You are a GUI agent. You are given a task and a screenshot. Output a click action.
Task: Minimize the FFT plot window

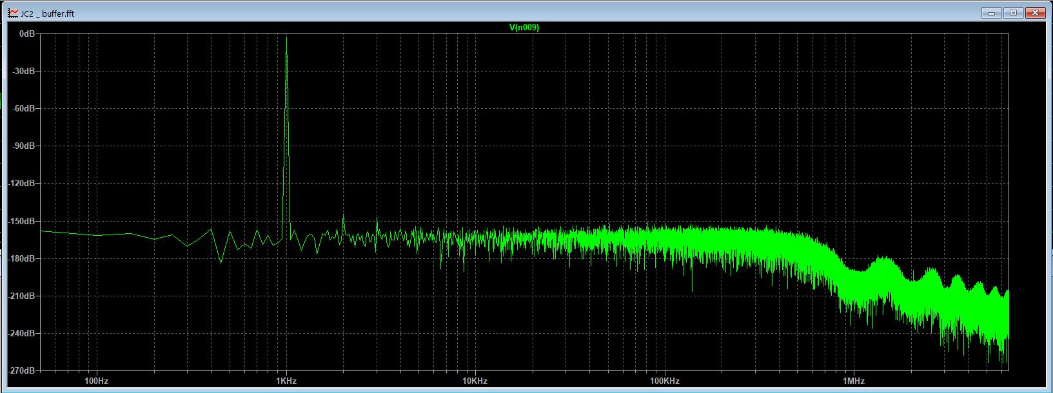click(991, 13)
